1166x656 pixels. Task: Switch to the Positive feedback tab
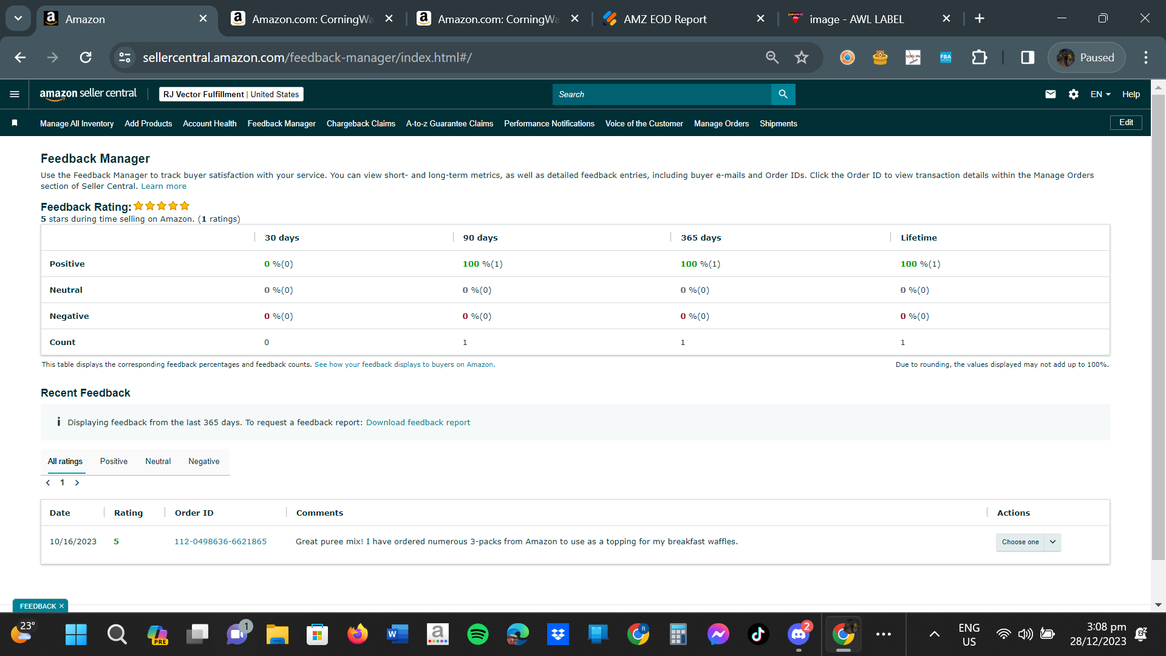(x=114, y=462)
